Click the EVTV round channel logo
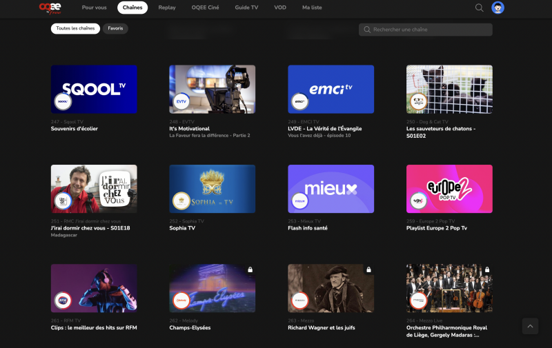Viewport: 552px width, 348px height. coord(181,102)
